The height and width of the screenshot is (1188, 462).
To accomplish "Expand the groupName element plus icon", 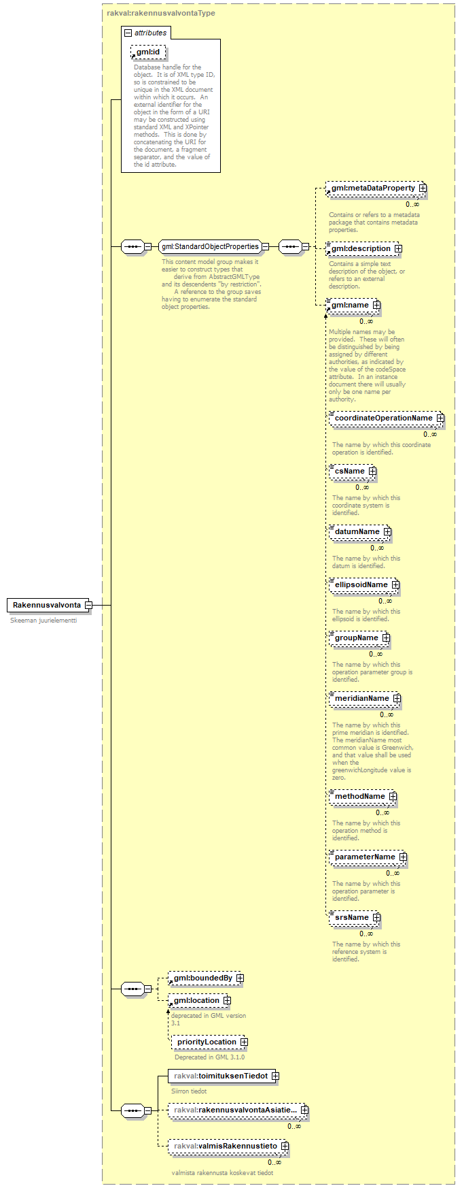I will point(386,638).
